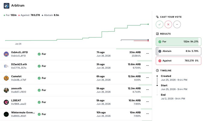The image size is (205, 121).
Task: Open more options for 0xb4c0...6f13 vote
Action: (147, 53)
